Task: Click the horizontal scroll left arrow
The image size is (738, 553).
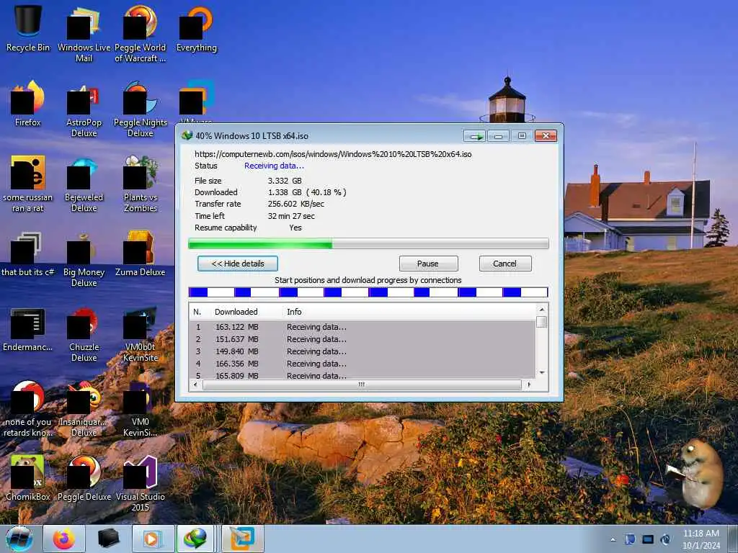Action: coord(195,385)
